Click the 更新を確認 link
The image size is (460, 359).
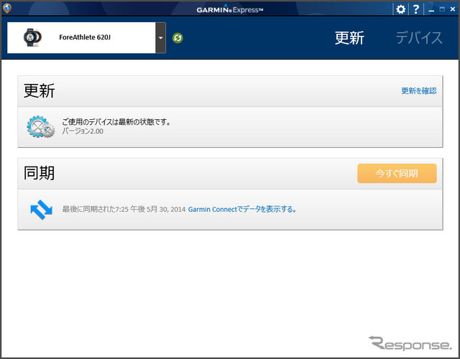pos(418,91)
